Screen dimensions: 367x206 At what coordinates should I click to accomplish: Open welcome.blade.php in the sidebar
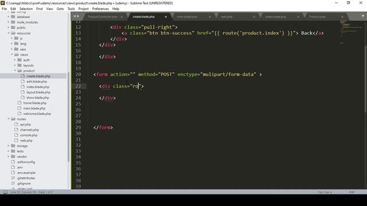point(37,114)
